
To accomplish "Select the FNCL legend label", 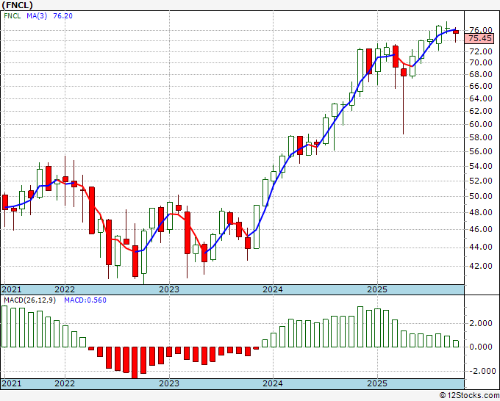I will tap(12, 16).
